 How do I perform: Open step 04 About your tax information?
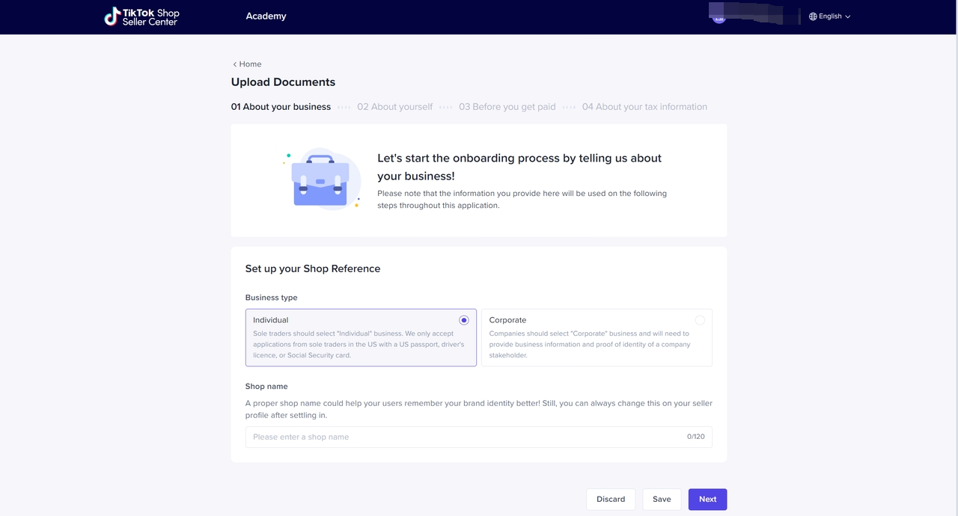(644, 107)
